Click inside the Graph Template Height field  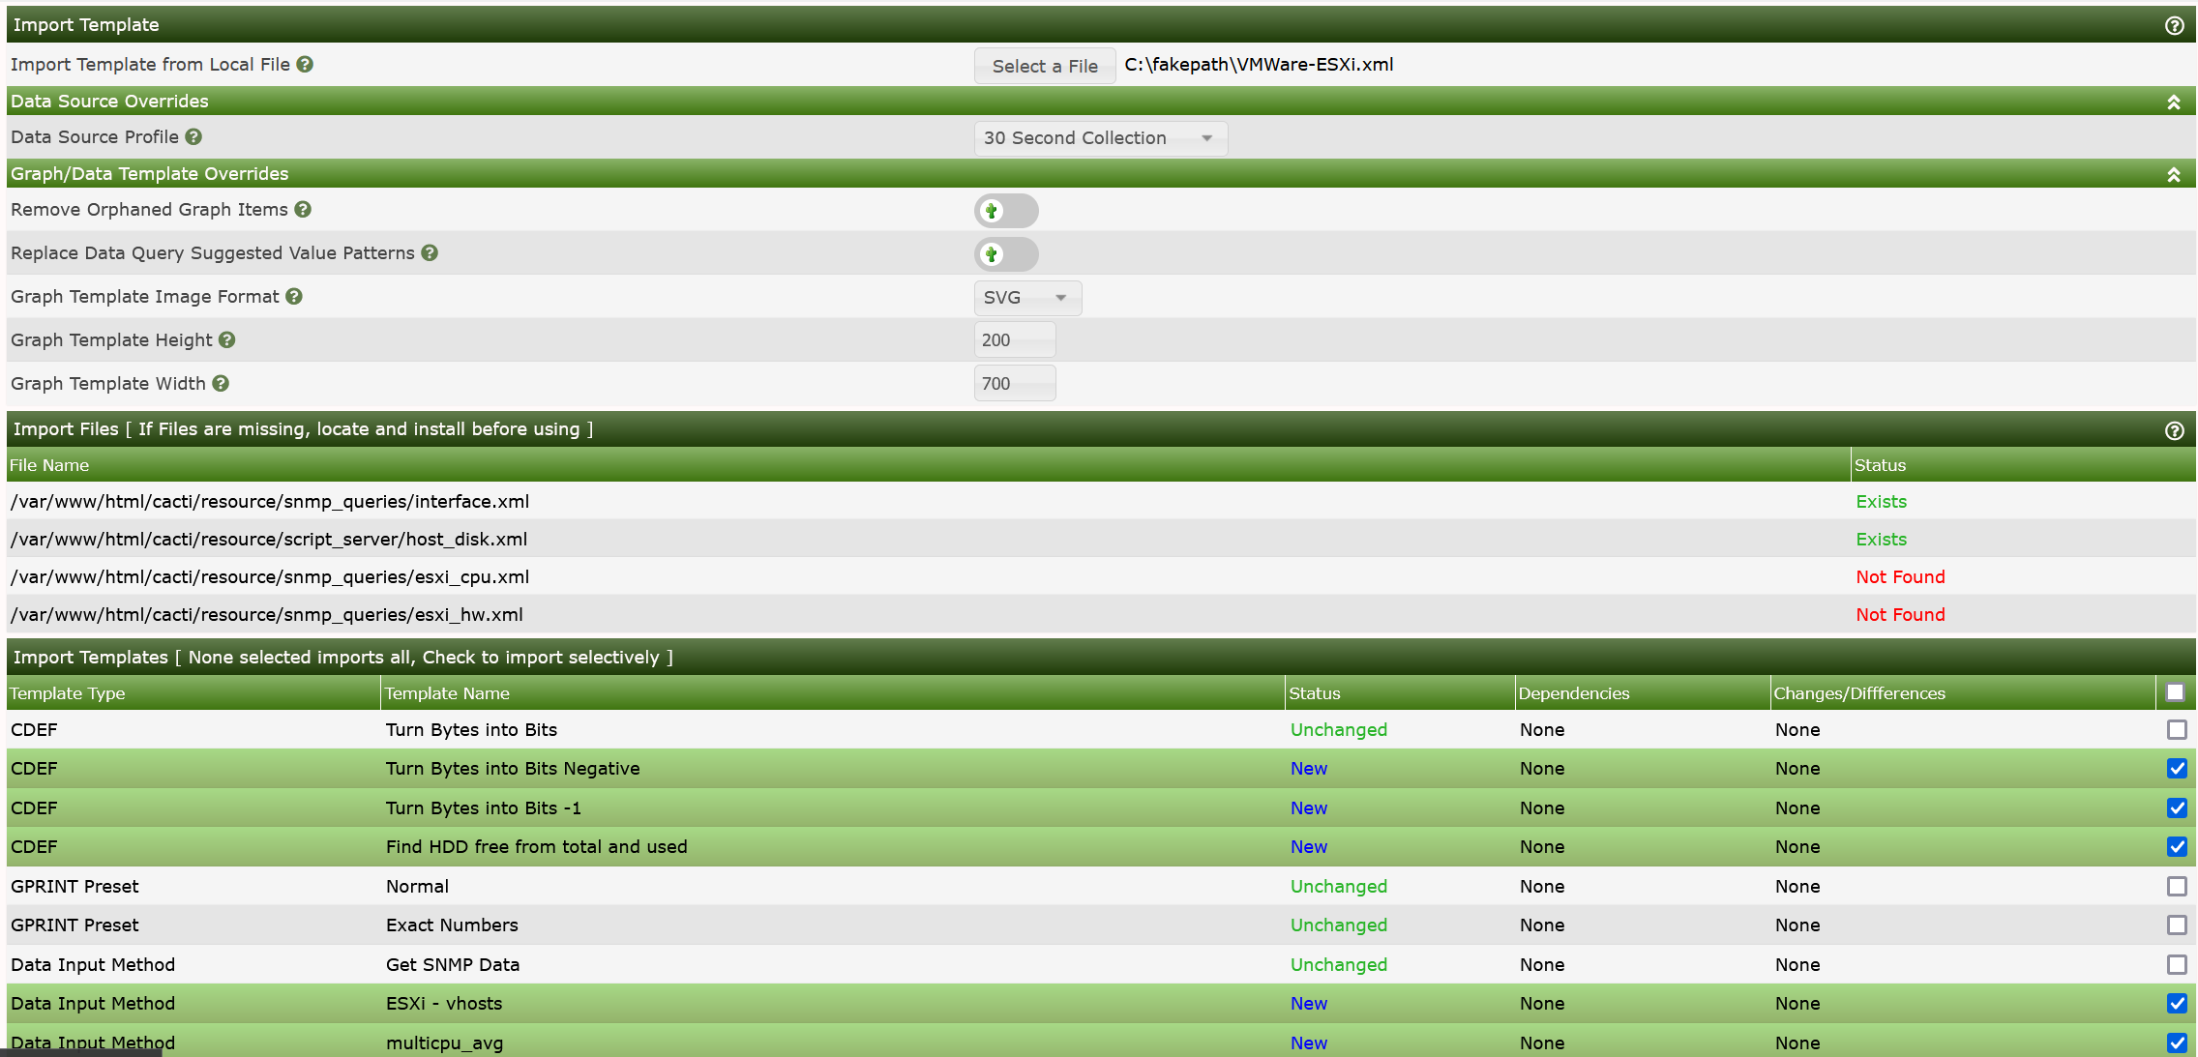tap(1014, 339)
